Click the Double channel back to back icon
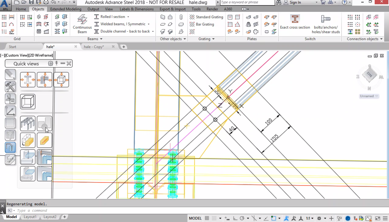 (x=96, y=31)
